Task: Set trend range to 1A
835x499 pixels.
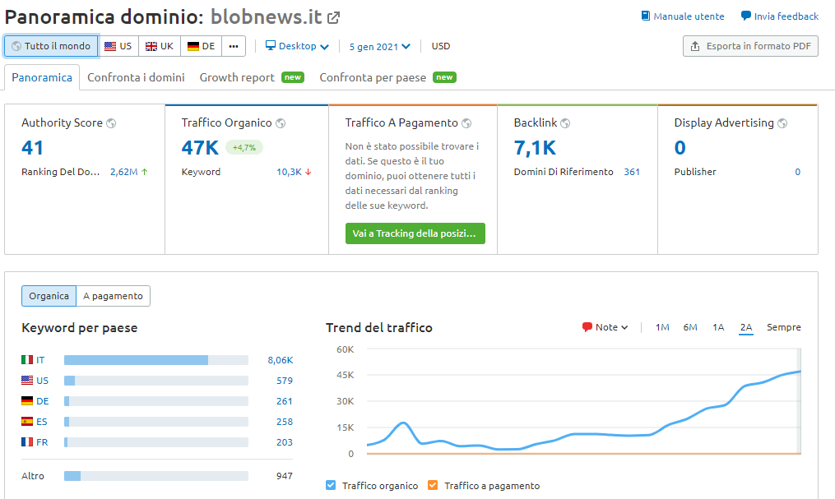Action: pyautogui.click(x=718, y=327)
